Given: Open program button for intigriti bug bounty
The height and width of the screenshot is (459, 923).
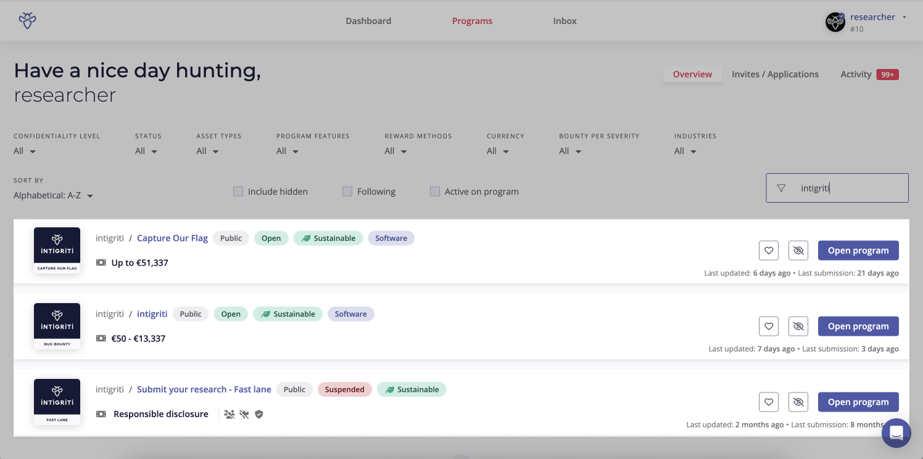Looking at the screenshot, I should [x=858, y=327].
